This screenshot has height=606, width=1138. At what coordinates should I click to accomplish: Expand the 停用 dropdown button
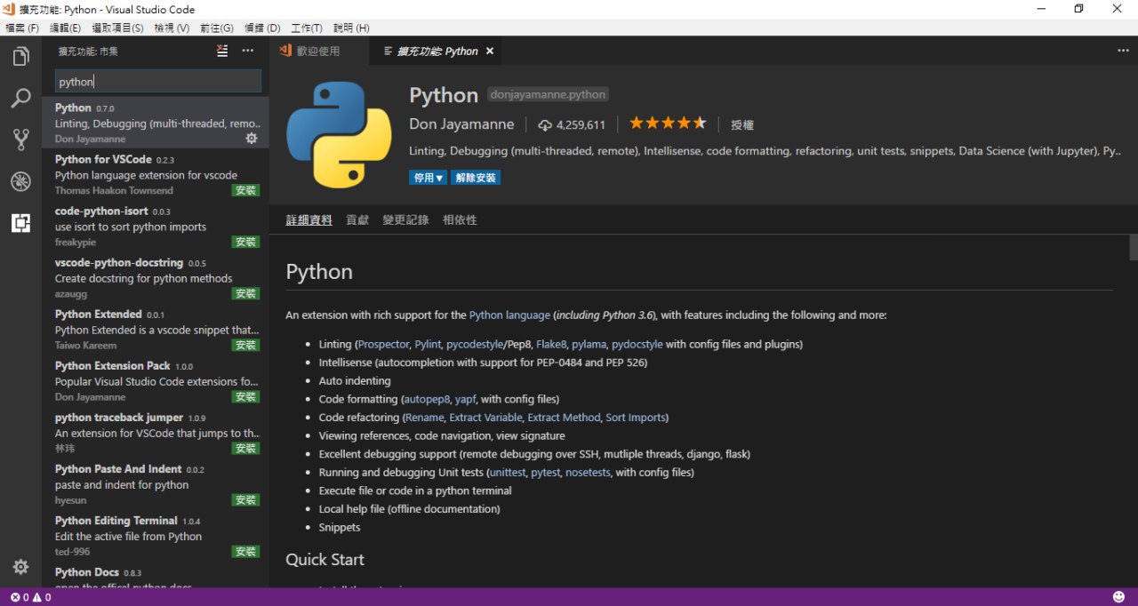pos(429,178)
